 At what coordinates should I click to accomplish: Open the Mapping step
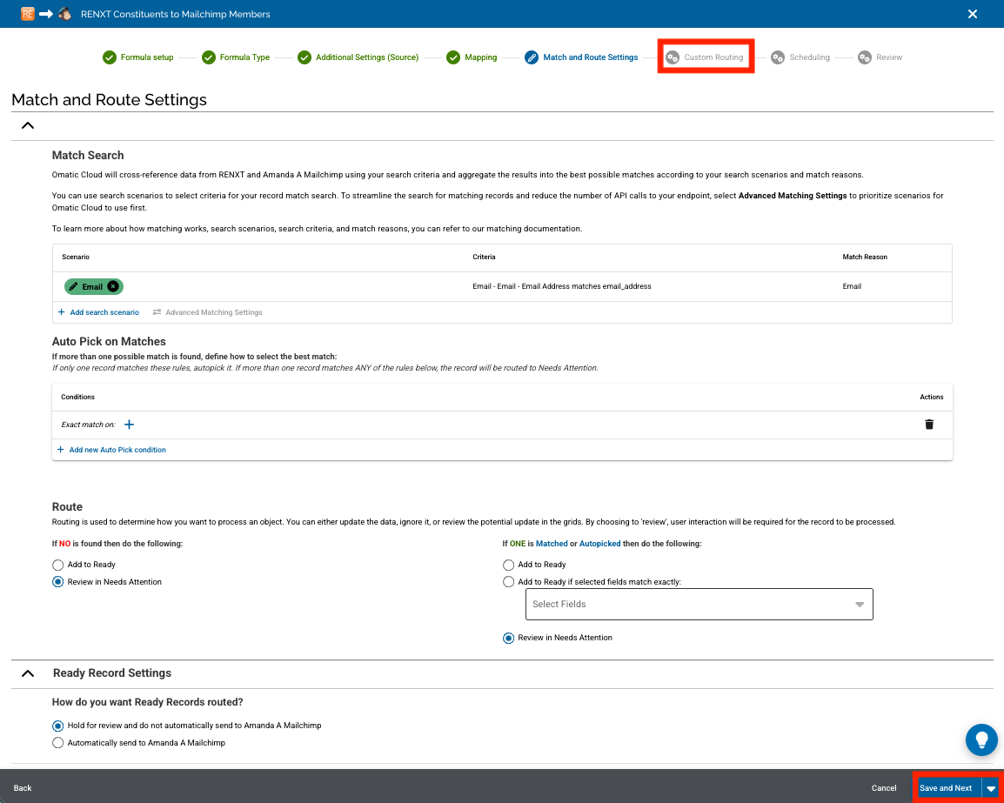coord(481,57)
